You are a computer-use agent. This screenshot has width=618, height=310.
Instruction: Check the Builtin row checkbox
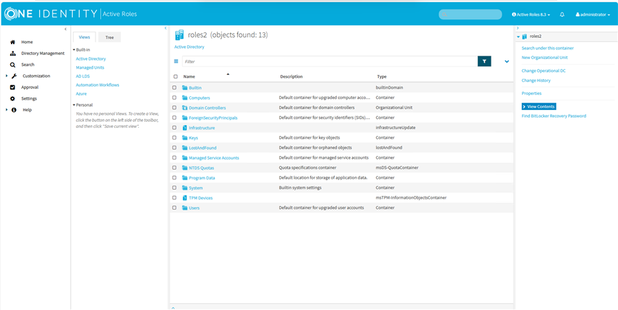click(174, 87)
